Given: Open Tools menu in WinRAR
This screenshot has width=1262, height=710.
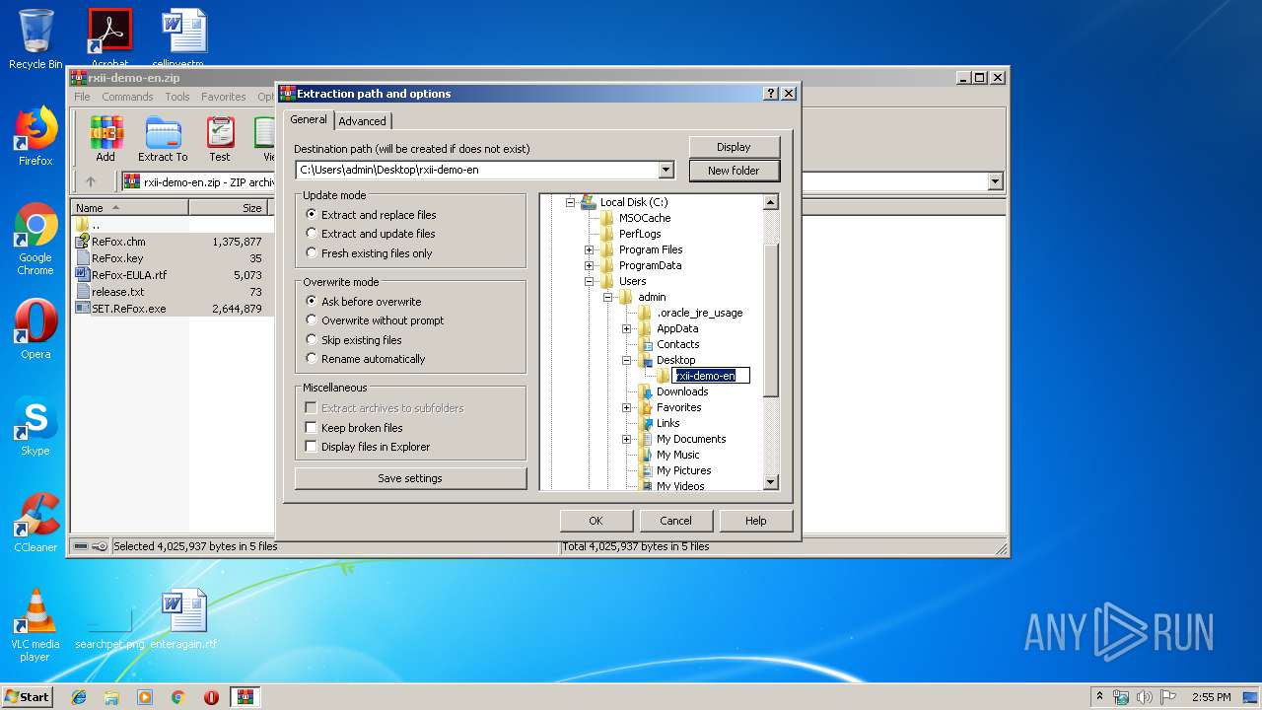Looking at the screenshot, I should pos(177,97).
